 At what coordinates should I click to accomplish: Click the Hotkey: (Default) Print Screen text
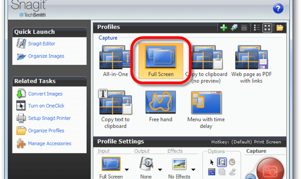pos(246,142)
